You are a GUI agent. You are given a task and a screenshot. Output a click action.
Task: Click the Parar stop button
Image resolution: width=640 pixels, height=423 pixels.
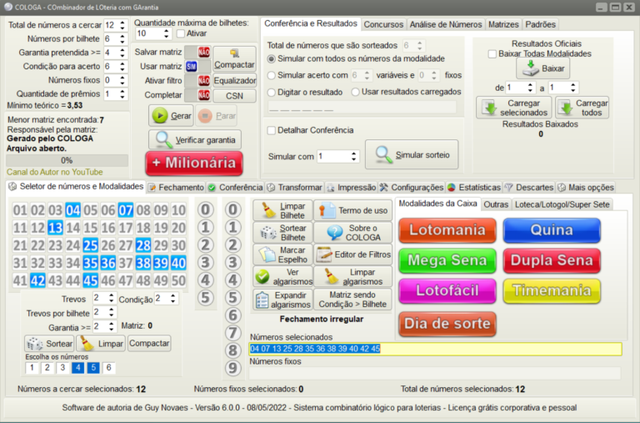pyautogui.click(x=217, y=116)
